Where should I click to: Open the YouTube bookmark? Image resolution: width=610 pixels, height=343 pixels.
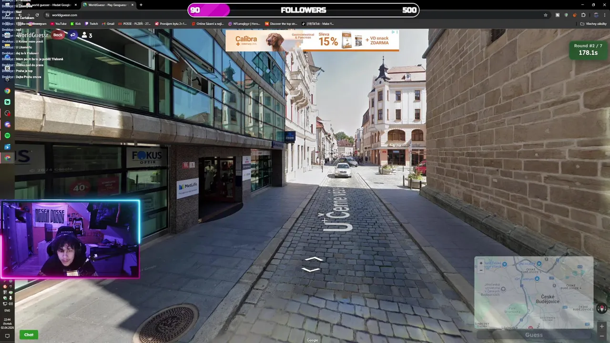tap(59, 23)
